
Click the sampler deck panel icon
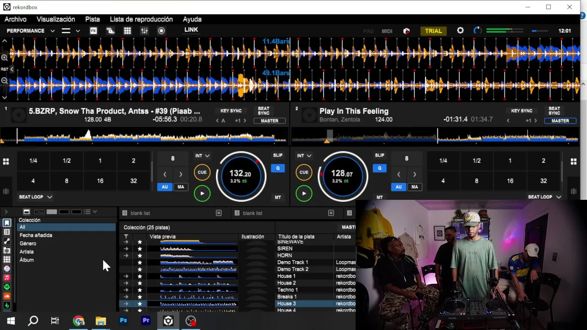click(111, 31)
